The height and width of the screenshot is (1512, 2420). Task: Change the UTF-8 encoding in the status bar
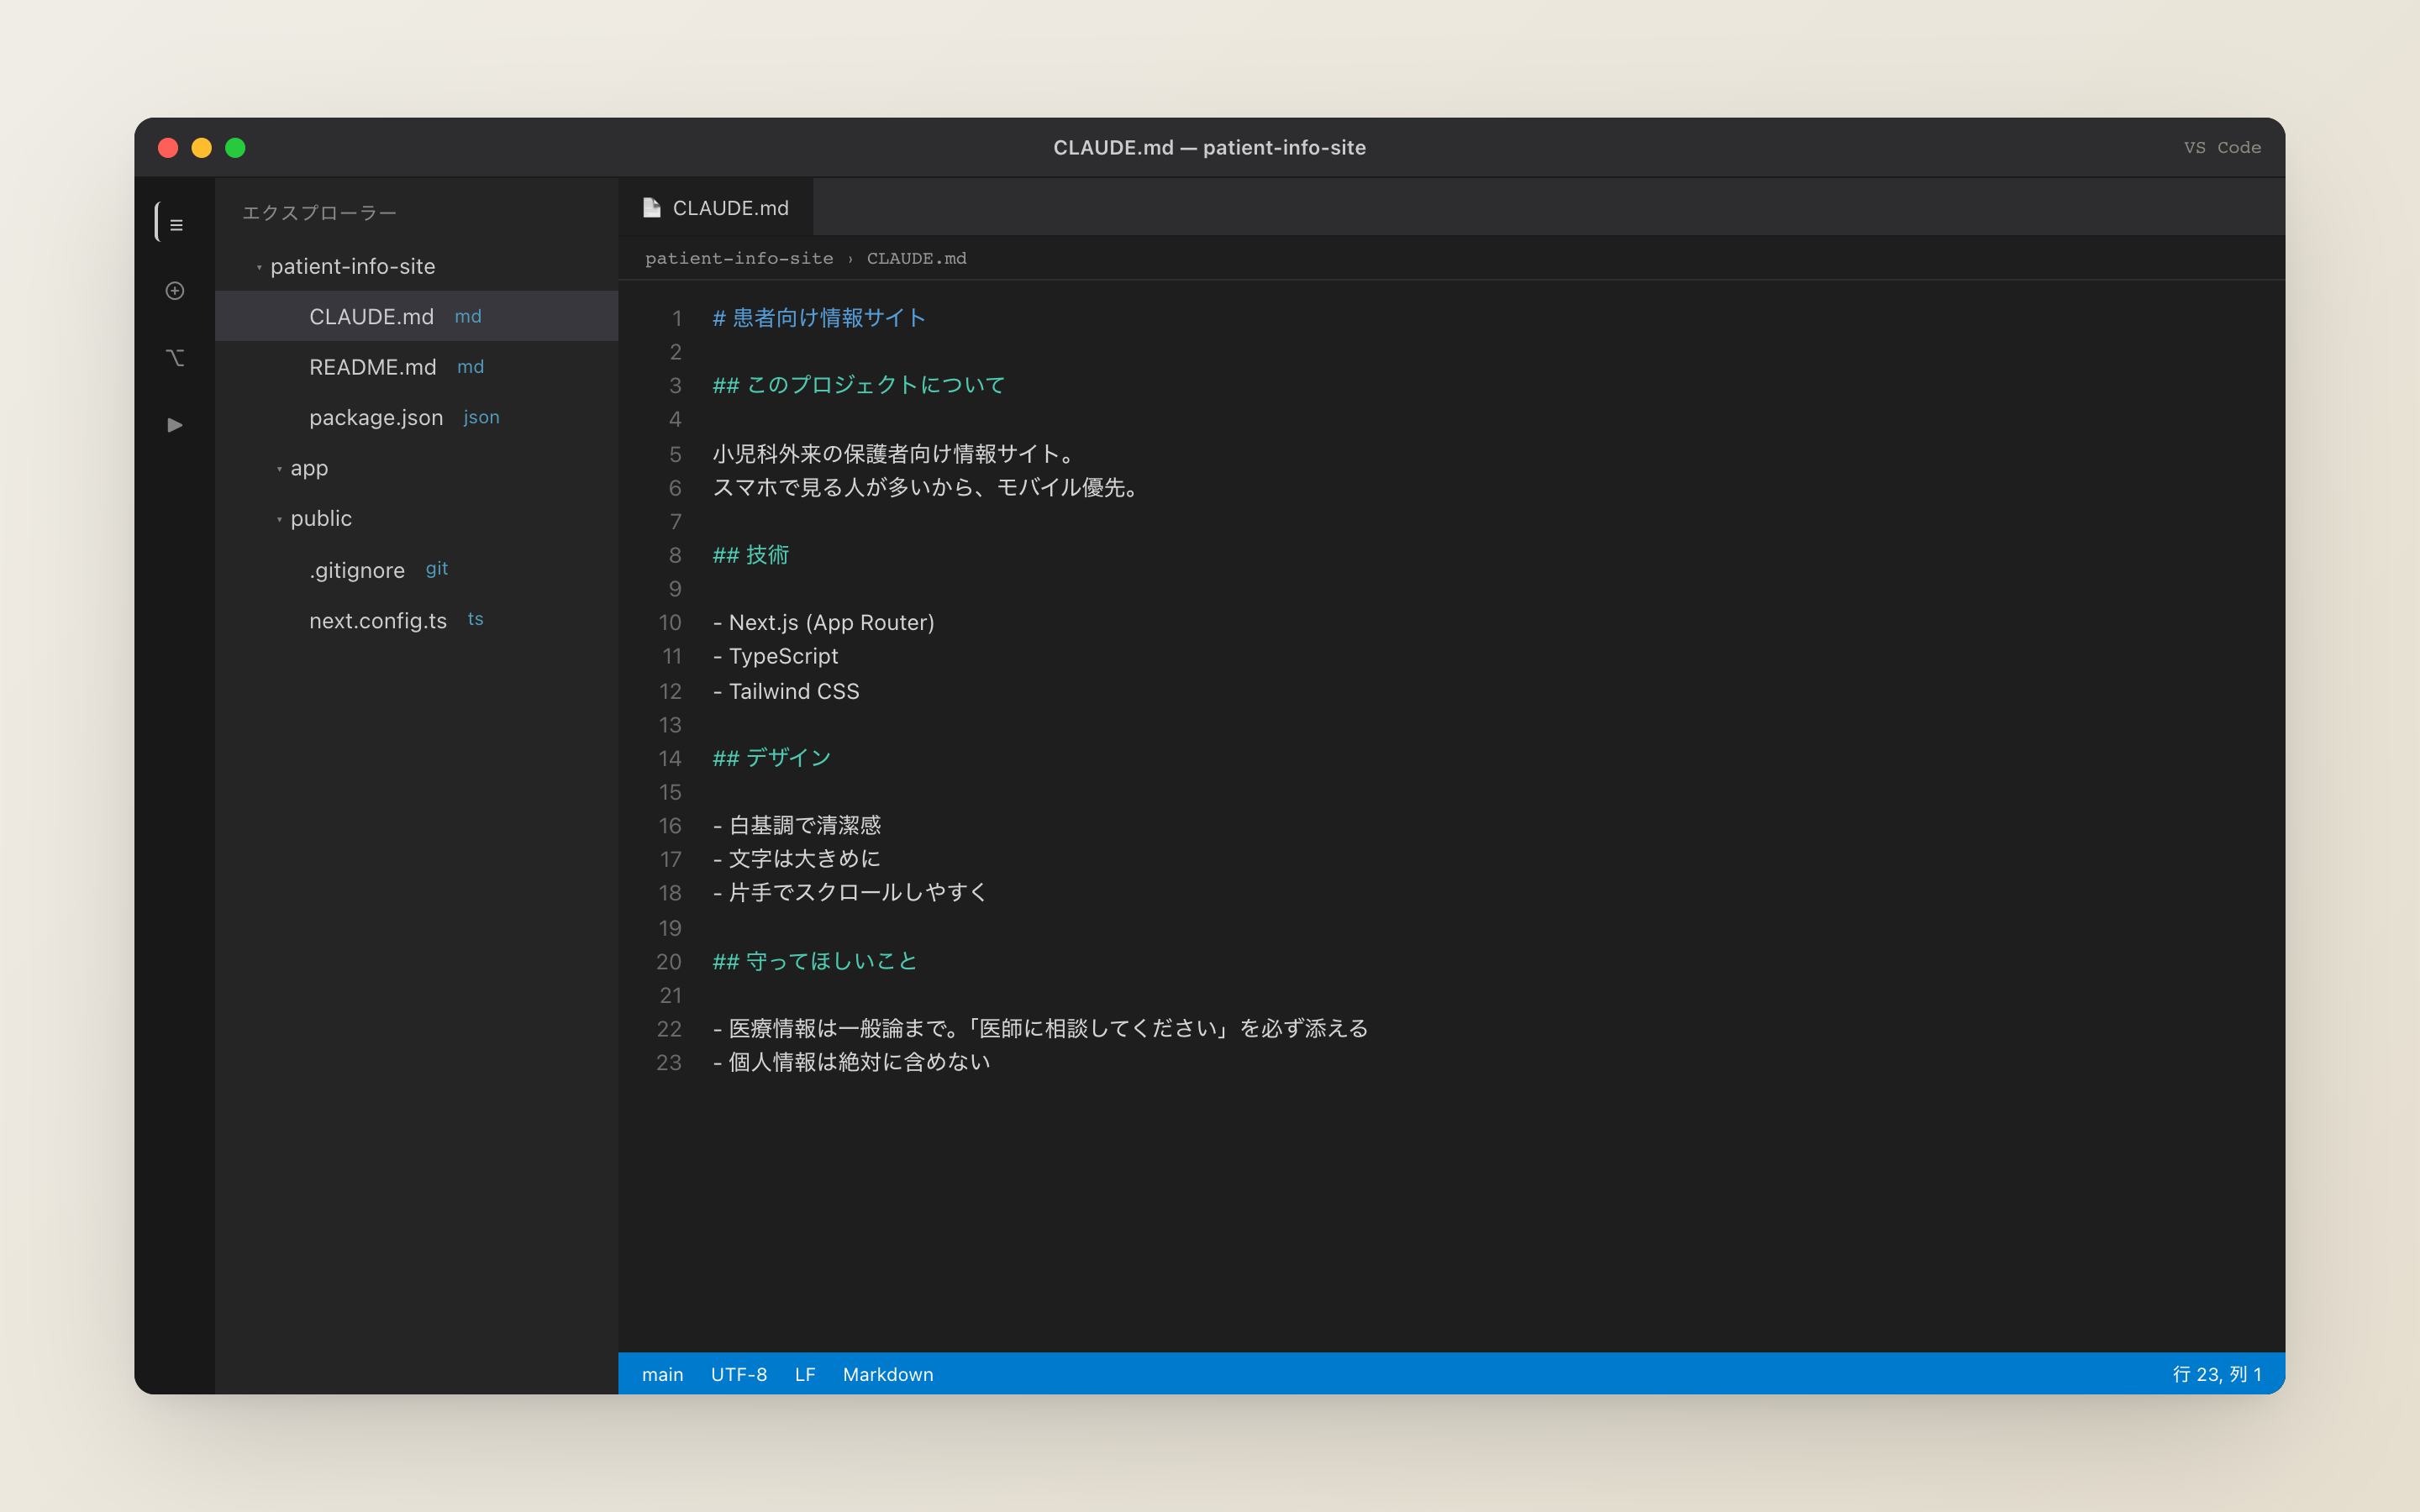click(738, 1374)
